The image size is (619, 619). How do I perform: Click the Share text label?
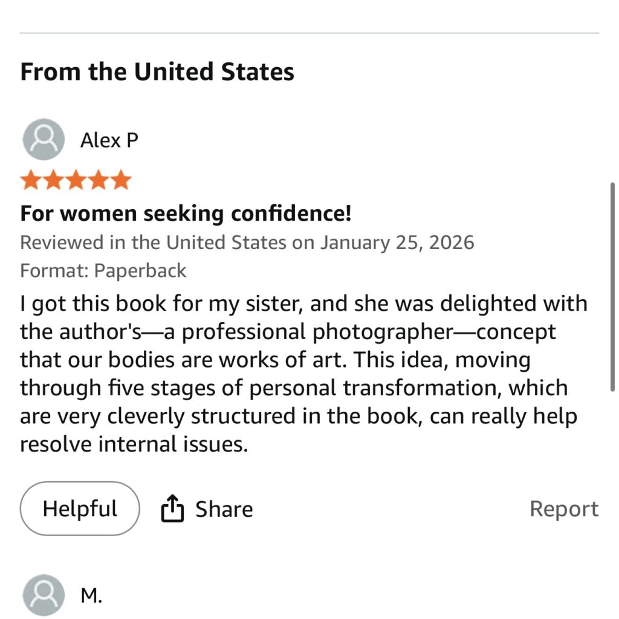pos(224,509)
